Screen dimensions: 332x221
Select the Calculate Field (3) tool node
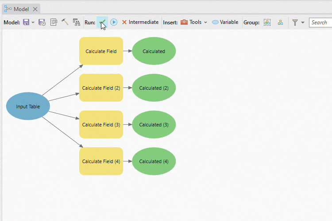[x=101, y=125]
